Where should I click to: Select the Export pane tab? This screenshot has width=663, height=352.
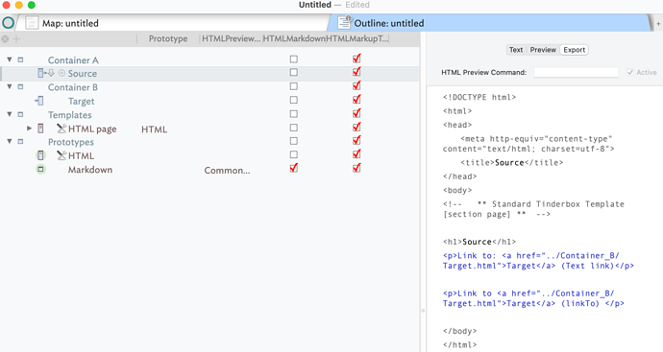pos(575,50)
